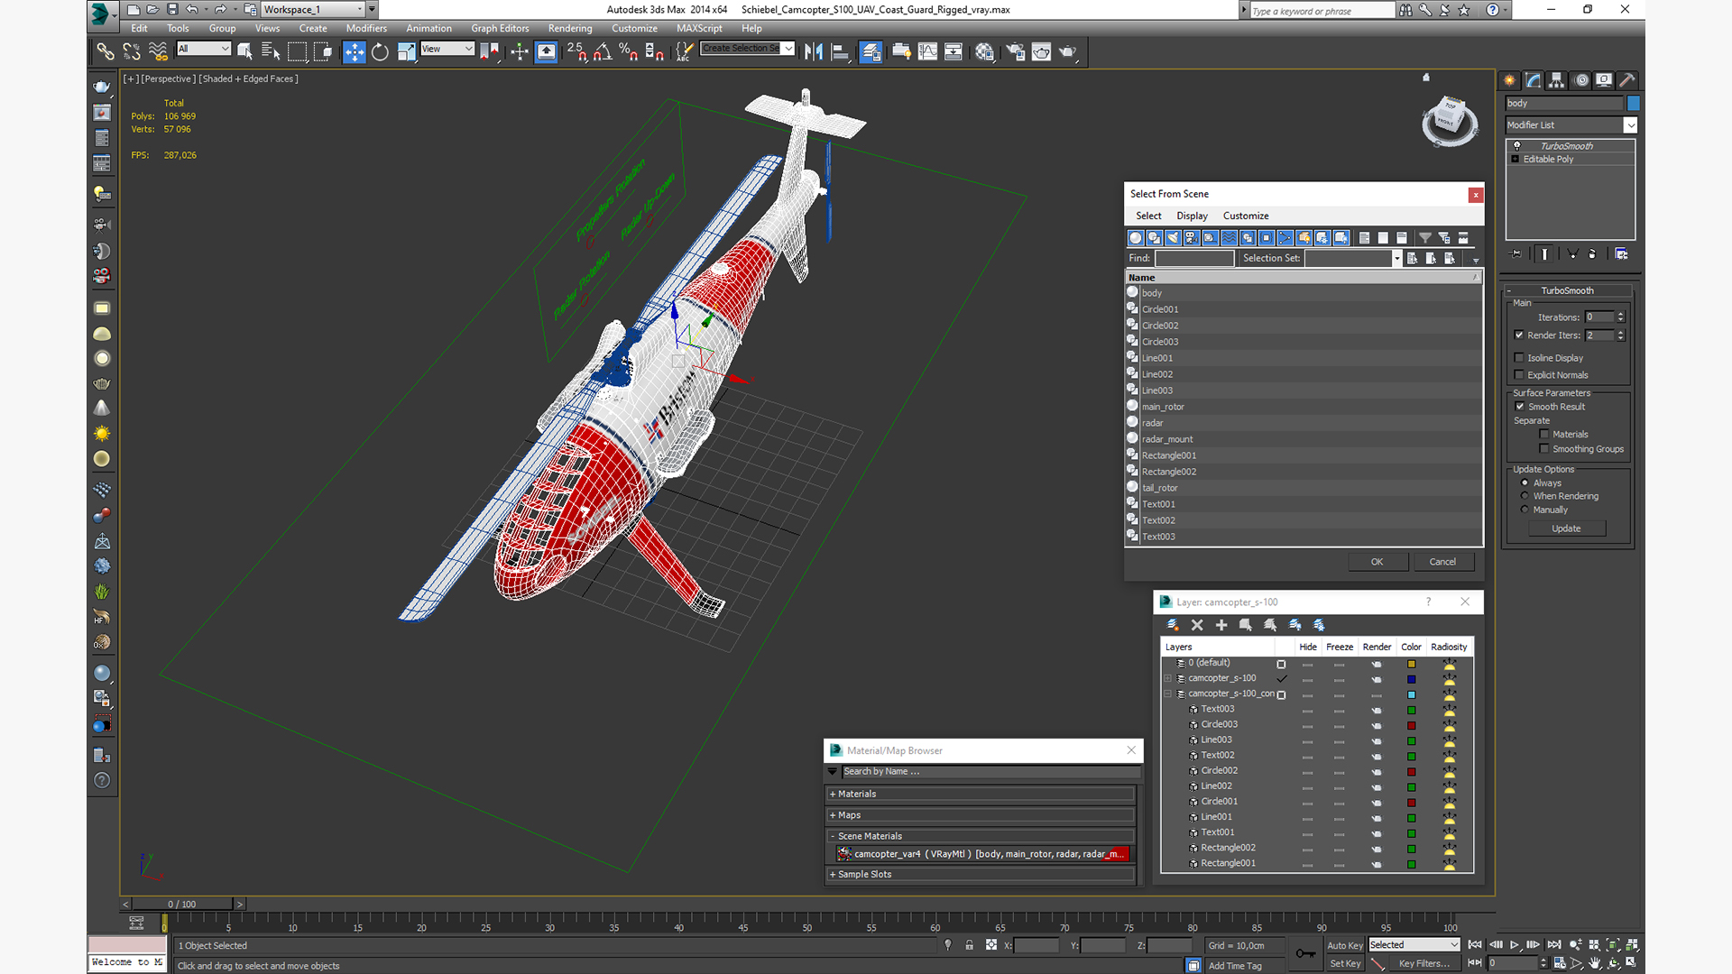Delete the selected layer via X icon
The width and height of the screenshot is (1732, 974).
click(x=1197, y=625)
